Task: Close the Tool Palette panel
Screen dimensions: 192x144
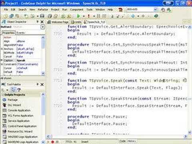Action: coord(42,84)
